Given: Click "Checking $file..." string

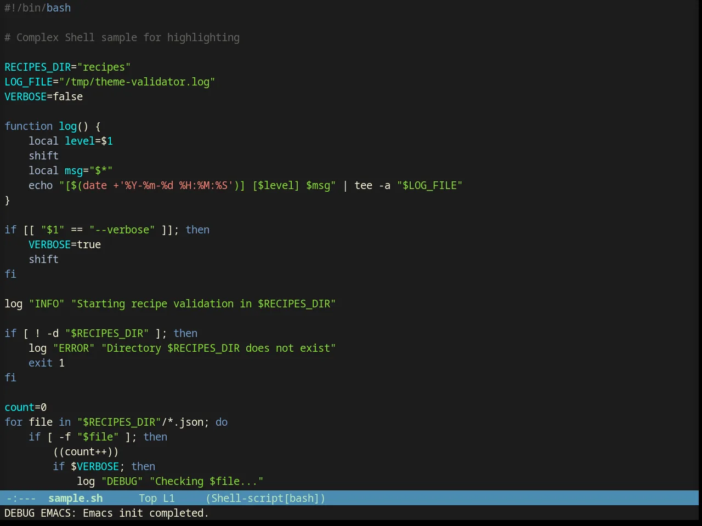Looking at the screenshot, I should 207,481.
